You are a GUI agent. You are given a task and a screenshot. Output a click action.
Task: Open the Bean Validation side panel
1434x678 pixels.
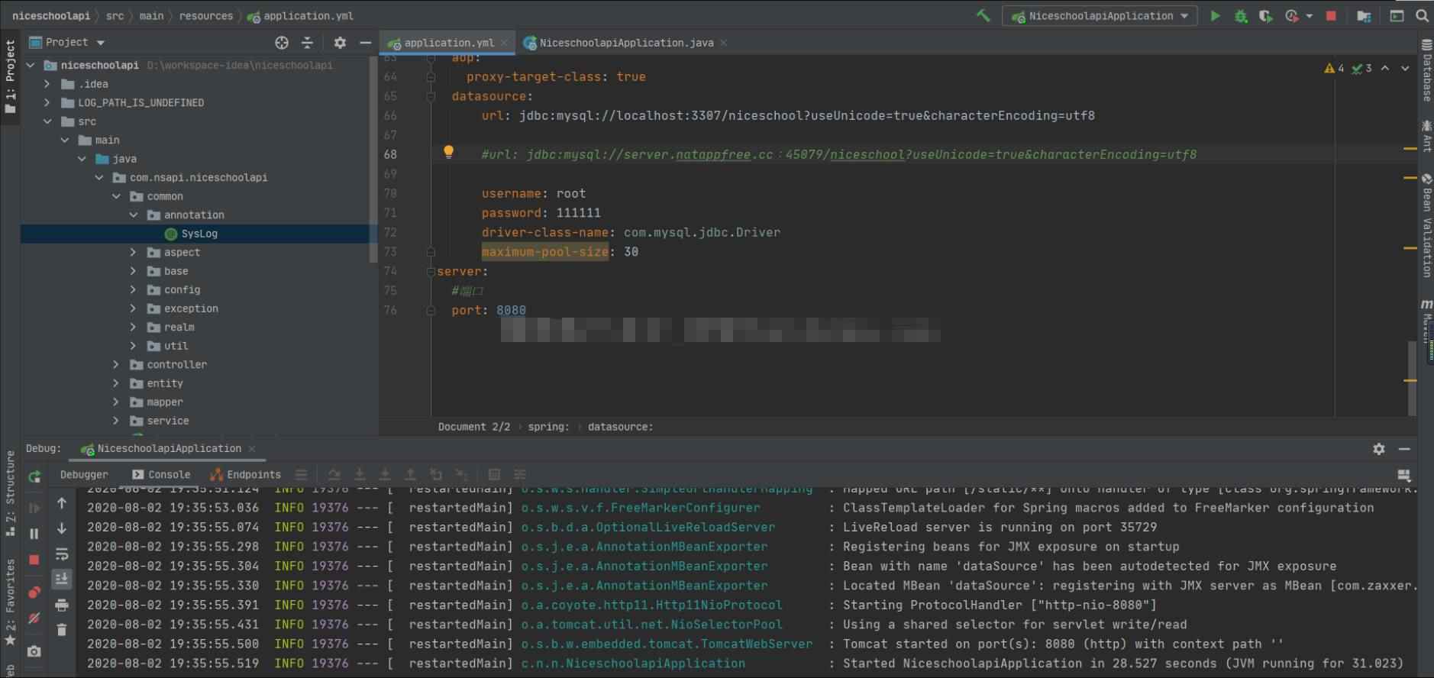1426,225
